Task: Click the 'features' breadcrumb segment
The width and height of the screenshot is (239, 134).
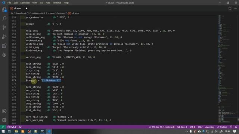Action: [61, 13]
